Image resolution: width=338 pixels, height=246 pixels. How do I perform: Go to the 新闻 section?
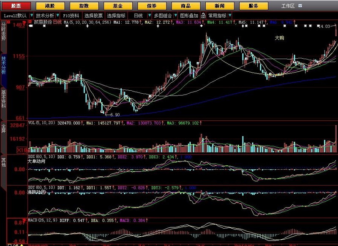point(220,6)
